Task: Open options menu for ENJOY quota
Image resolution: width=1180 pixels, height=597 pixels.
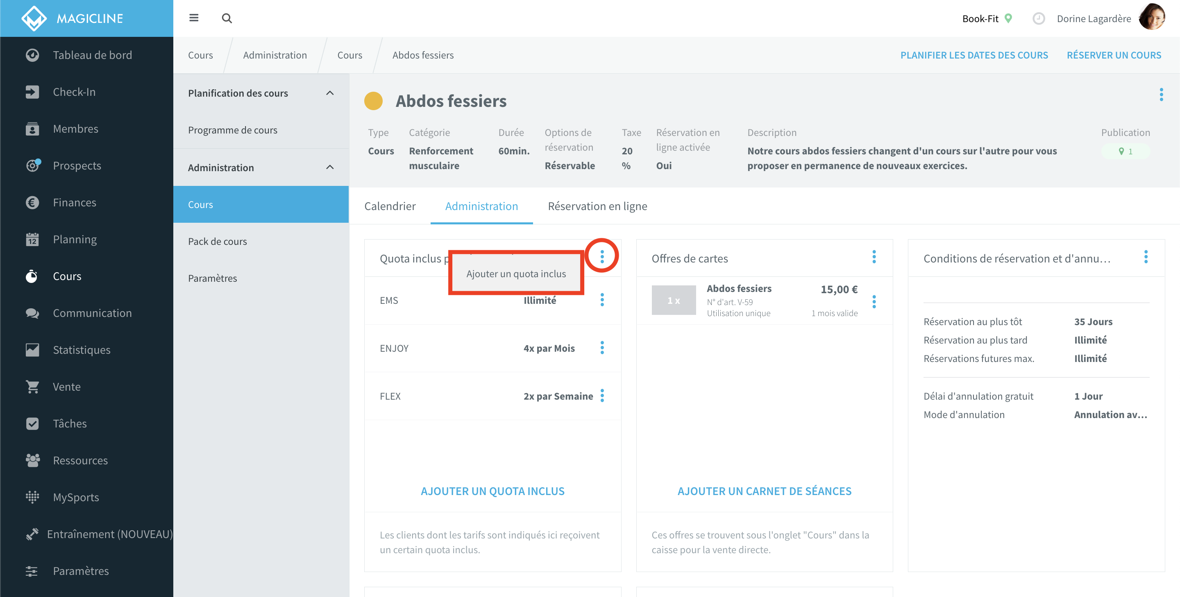Action: tap(602, 348)
